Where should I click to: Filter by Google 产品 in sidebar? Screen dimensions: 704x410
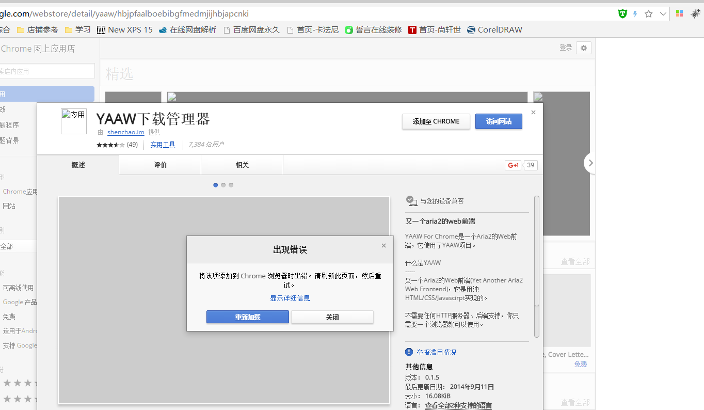(x=20, y=302)
